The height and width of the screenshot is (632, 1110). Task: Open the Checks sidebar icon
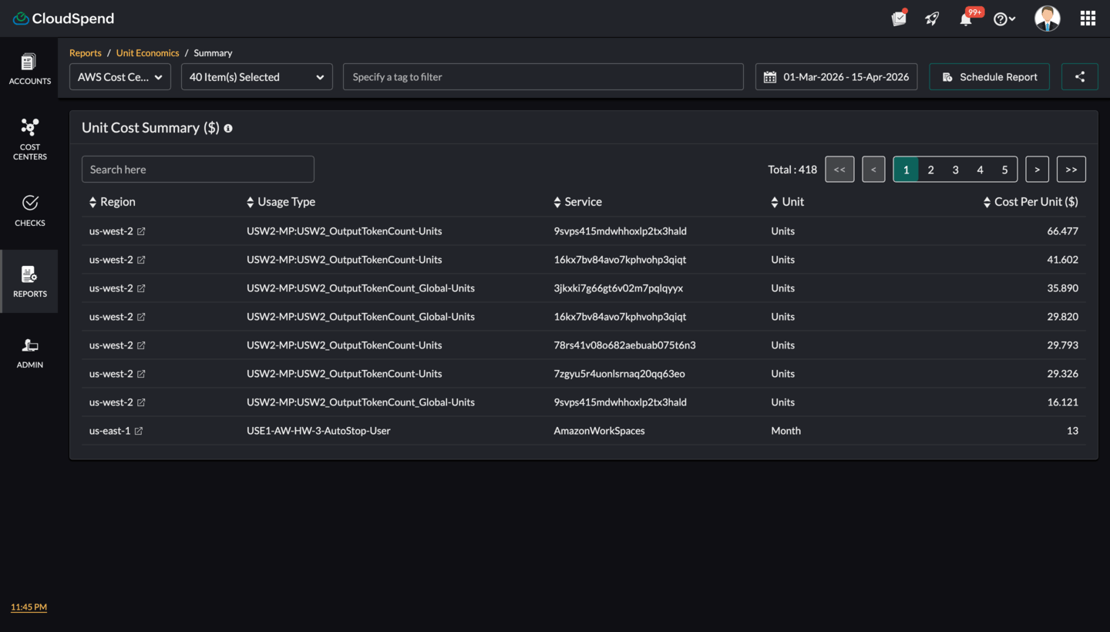pos(29,210)
